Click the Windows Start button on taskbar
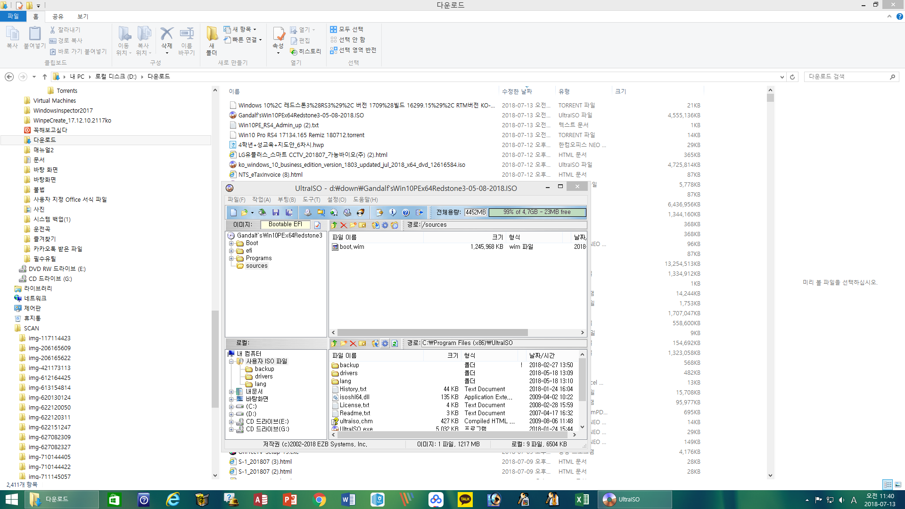Image resolution: width=905 pixels, height=509 pixels. (x=11, y=500)
